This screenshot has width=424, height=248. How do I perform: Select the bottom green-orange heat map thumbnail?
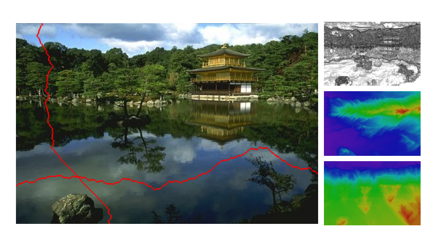pyautogui.click(x=372, y=193)
